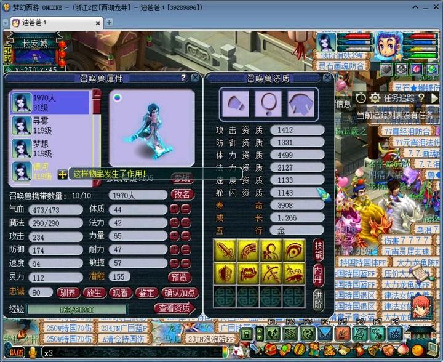
Task: Switch hotbar page with up arrow
Action: click(x=260, y=330)
